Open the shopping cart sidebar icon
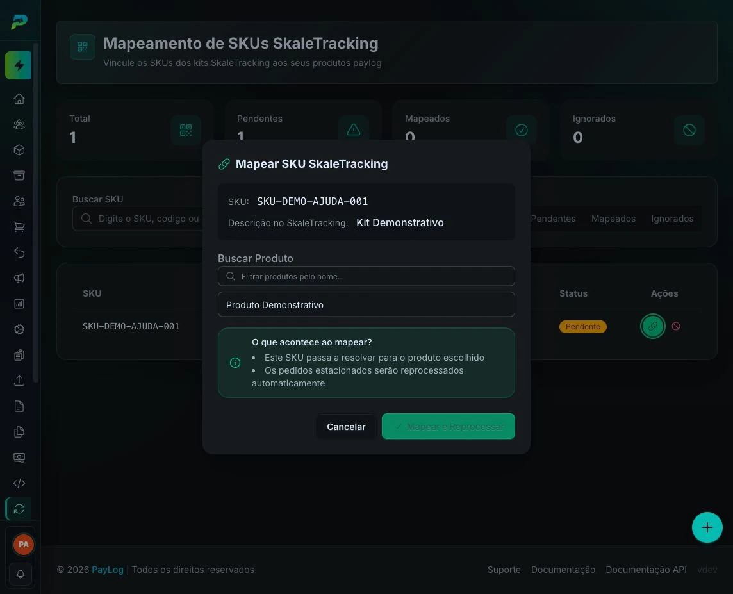 [19, 227]
